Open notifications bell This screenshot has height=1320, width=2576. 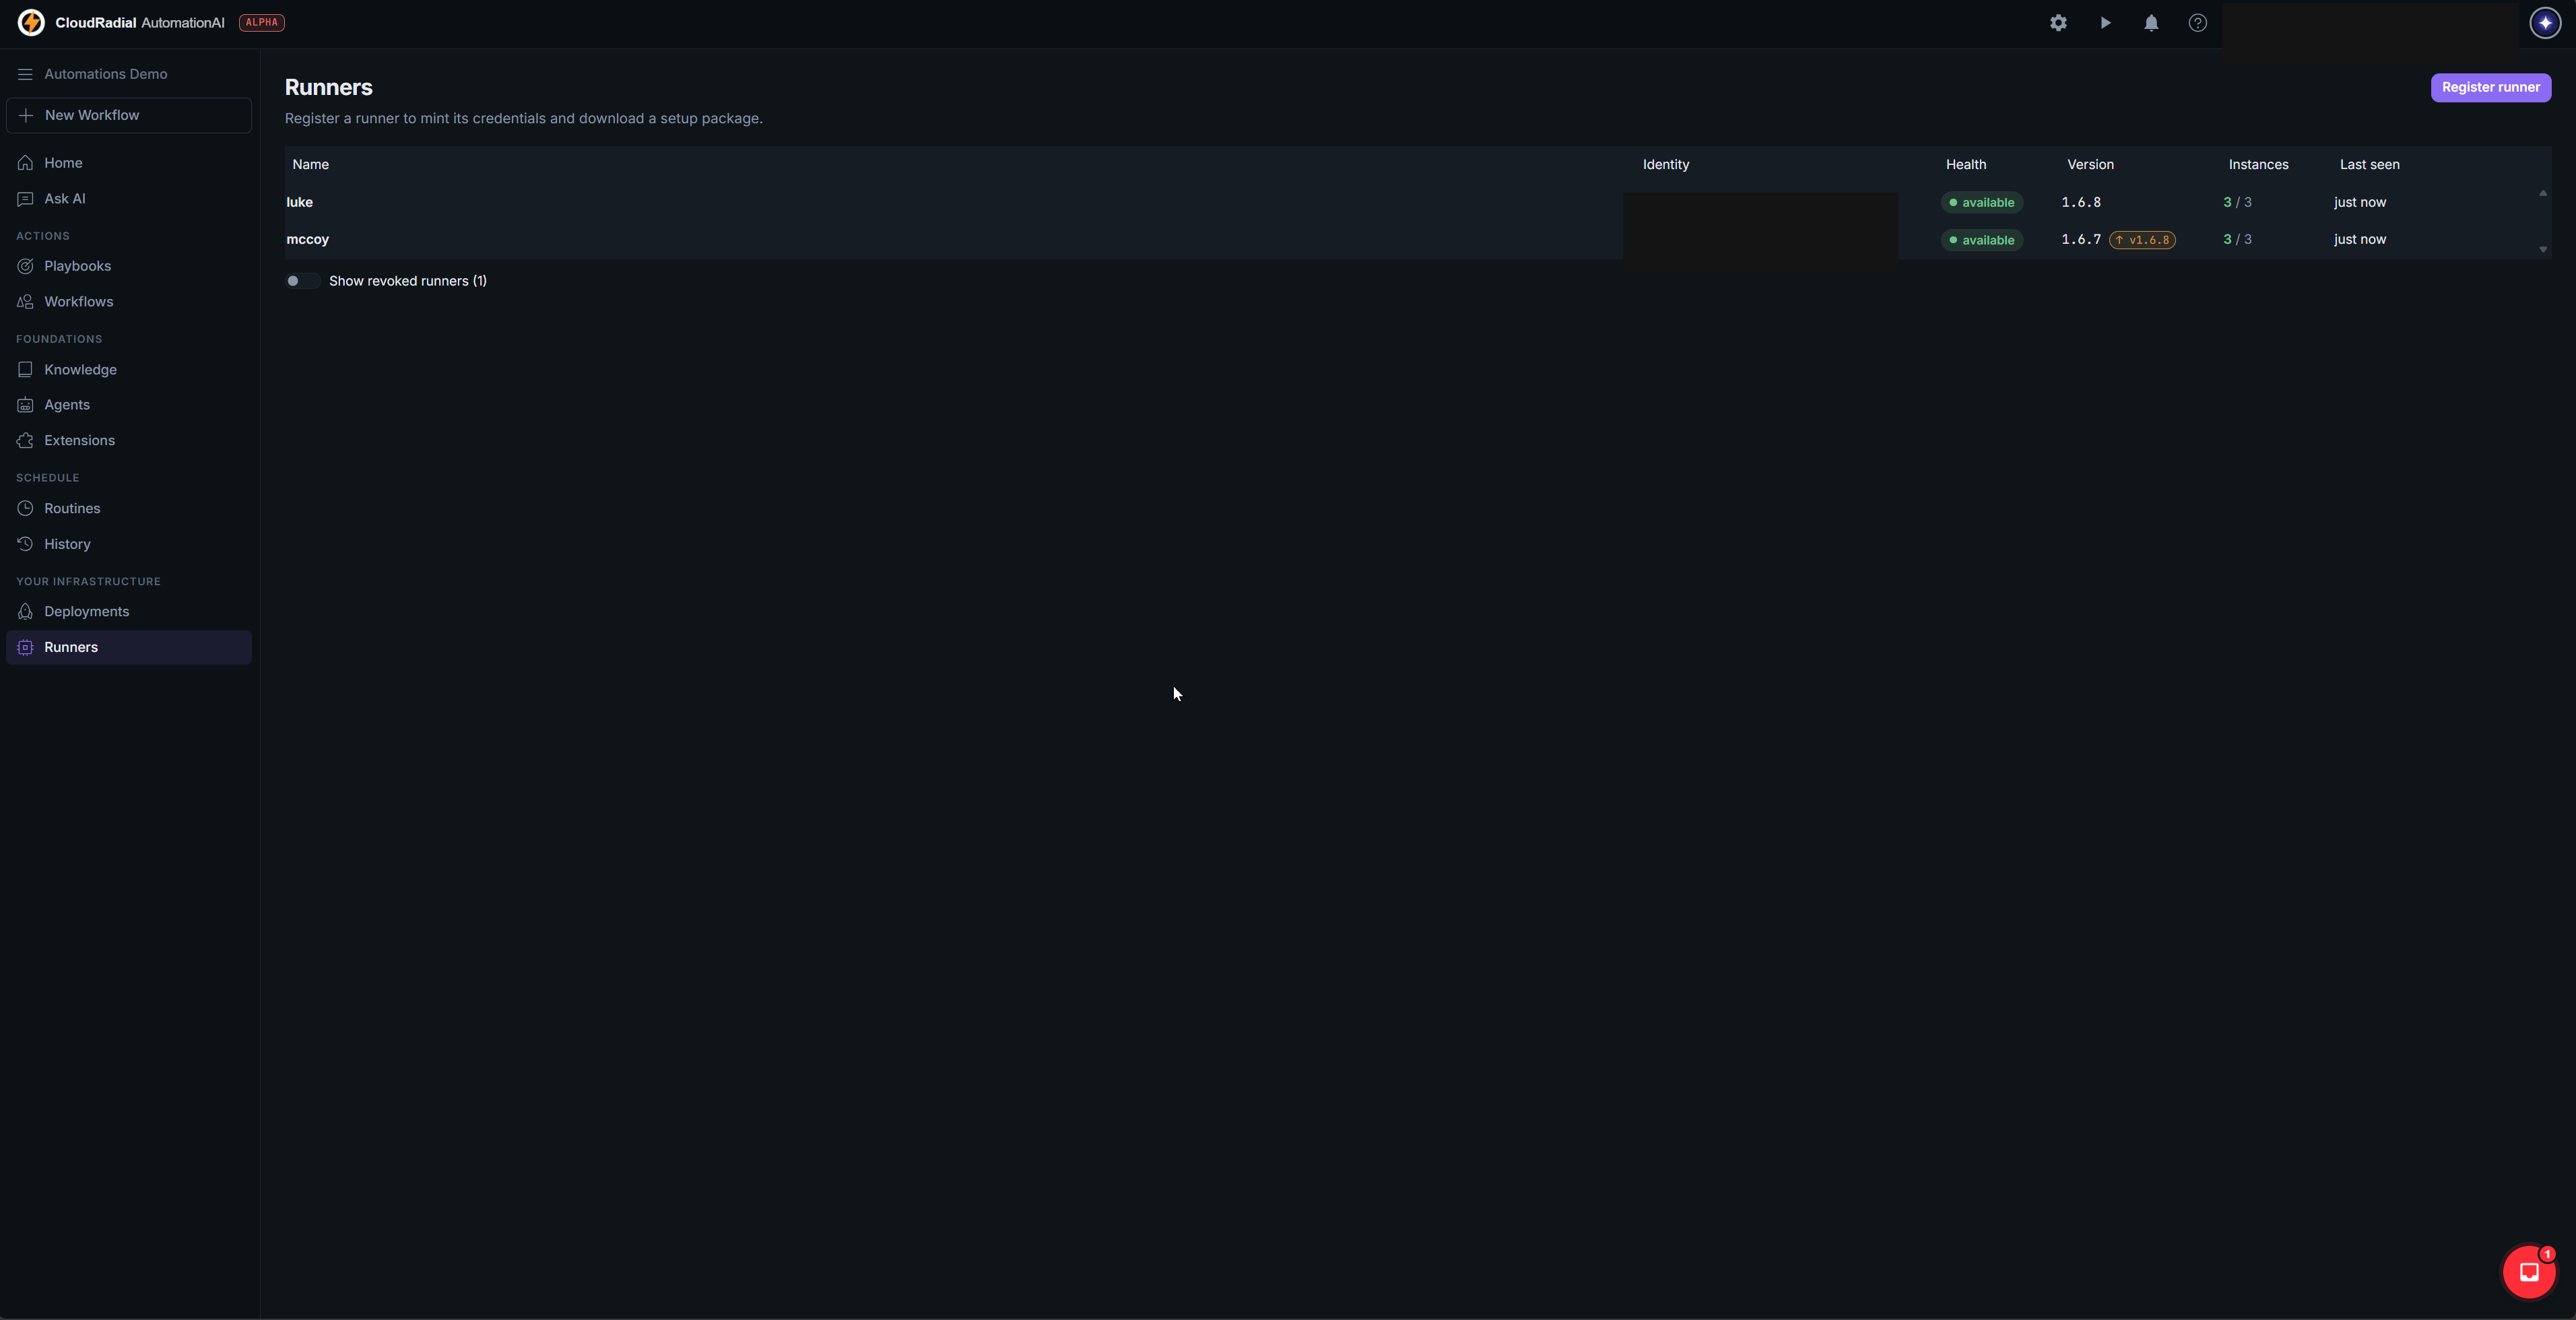click(2151, 22)
